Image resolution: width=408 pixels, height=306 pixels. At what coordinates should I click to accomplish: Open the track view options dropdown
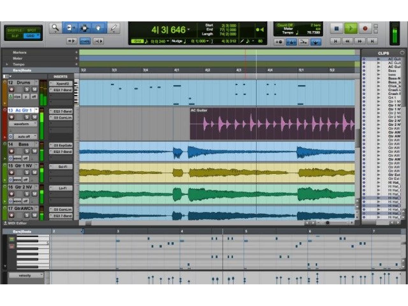click(x=7, y=76)
